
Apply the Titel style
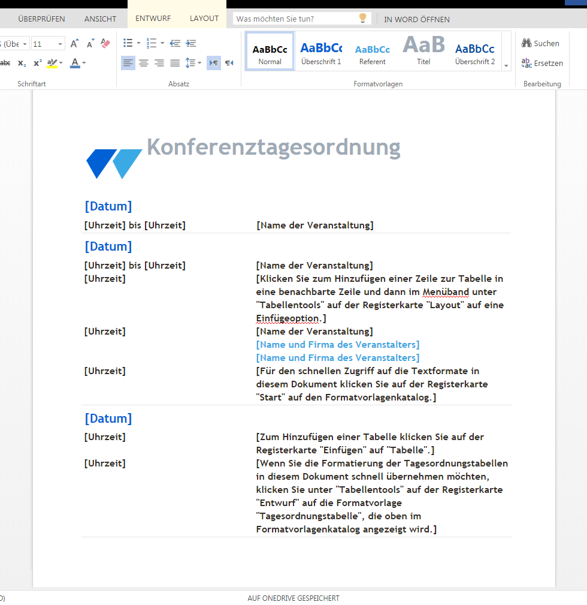point(423,52)
